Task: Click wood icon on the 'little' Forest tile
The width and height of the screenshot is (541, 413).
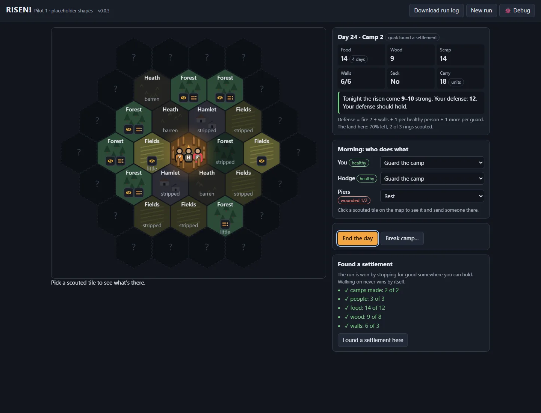Action: [x=225, y=224]
